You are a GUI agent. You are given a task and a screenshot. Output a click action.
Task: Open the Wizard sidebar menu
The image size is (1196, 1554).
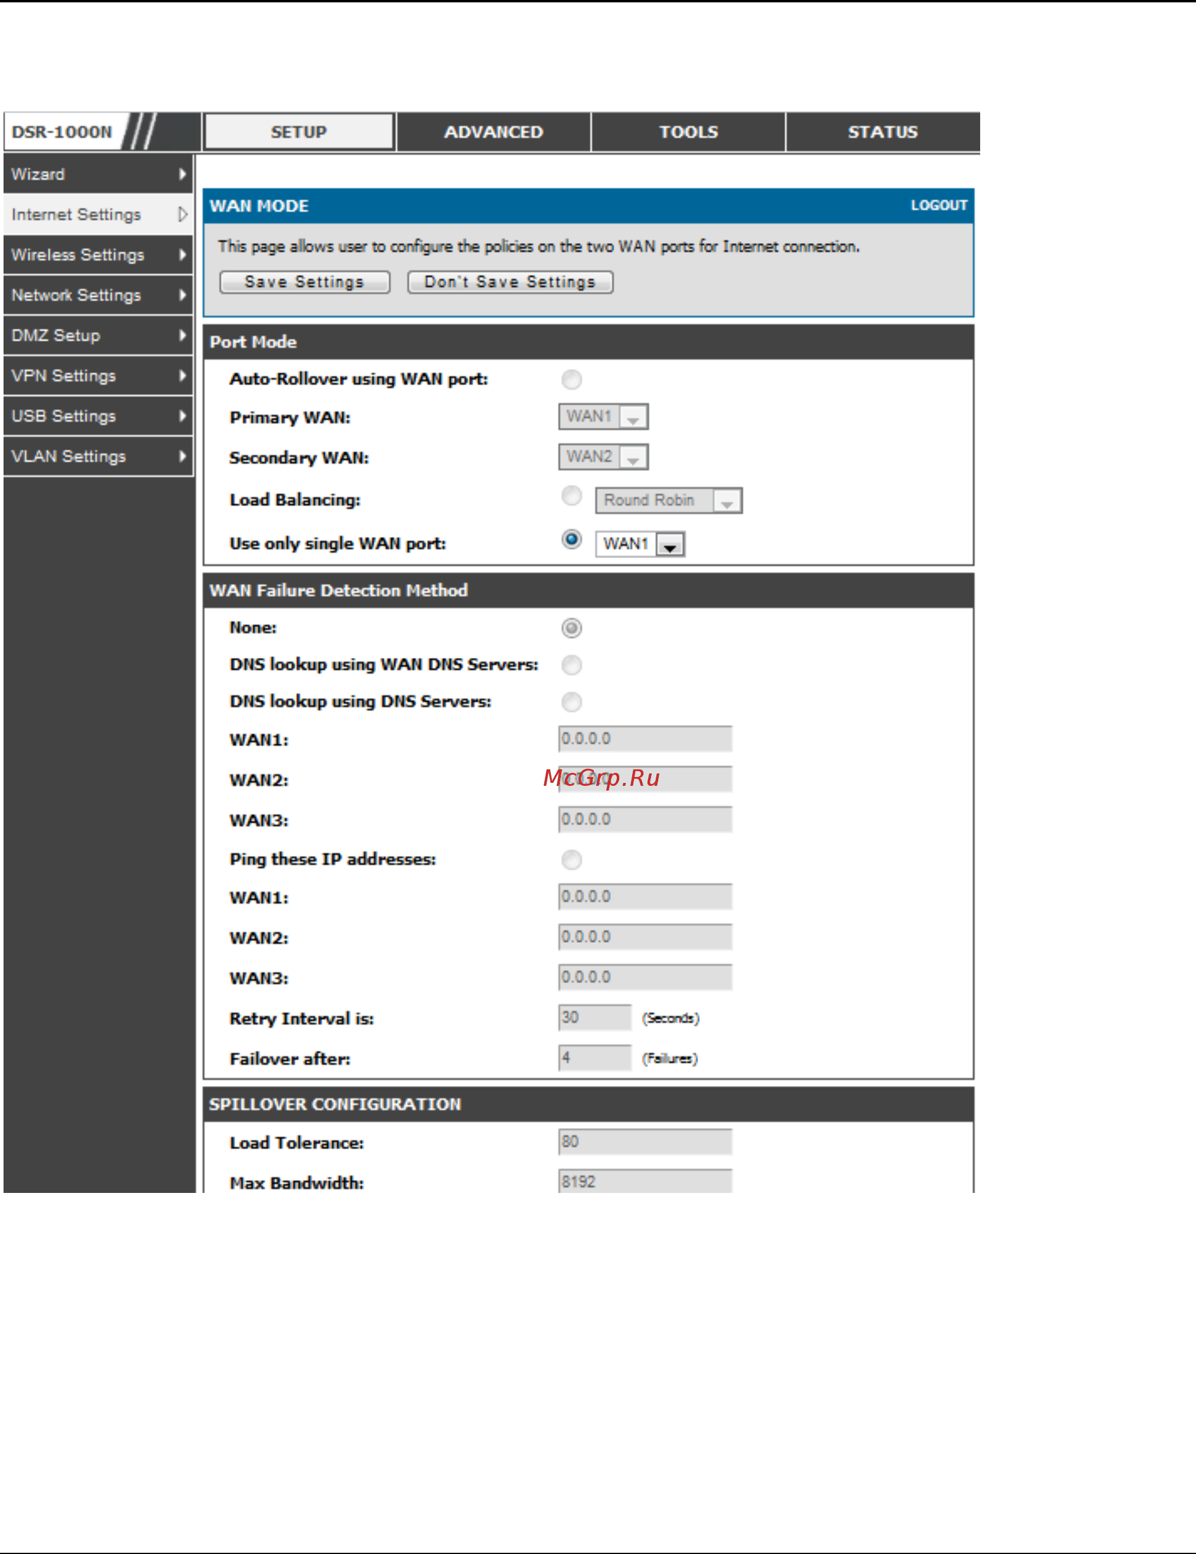[98, 173]
